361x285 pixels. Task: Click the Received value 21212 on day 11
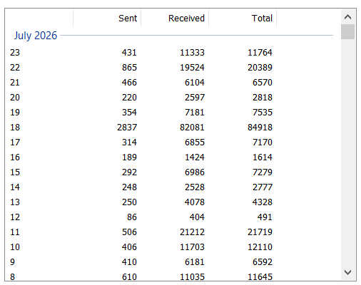point(192,232)
